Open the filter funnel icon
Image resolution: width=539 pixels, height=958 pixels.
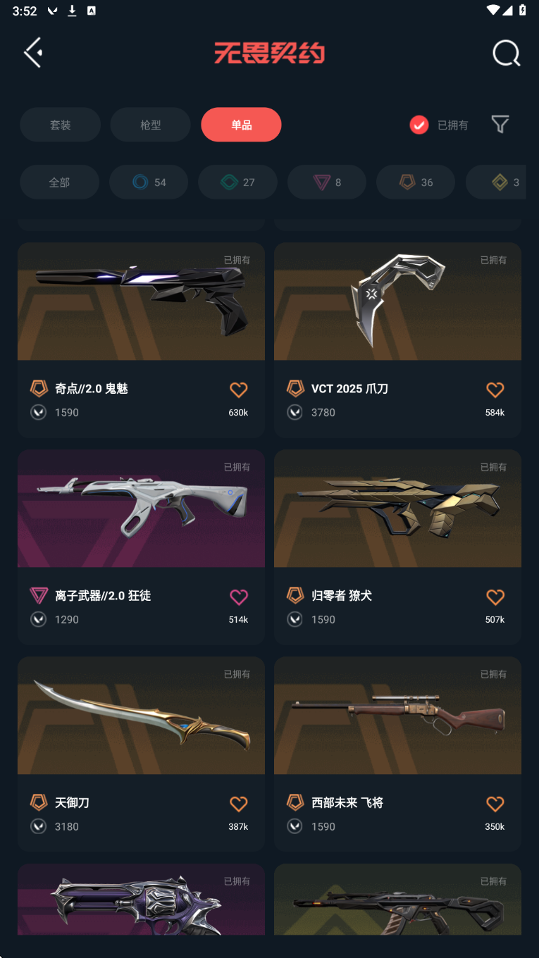point(500,125)
